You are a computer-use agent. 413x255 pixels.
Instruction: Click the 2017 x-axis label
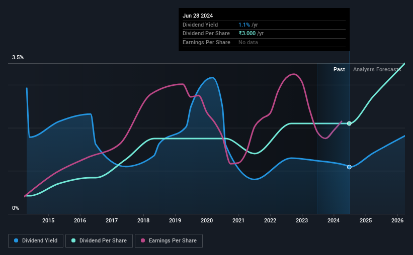click(x=112, y=220)
